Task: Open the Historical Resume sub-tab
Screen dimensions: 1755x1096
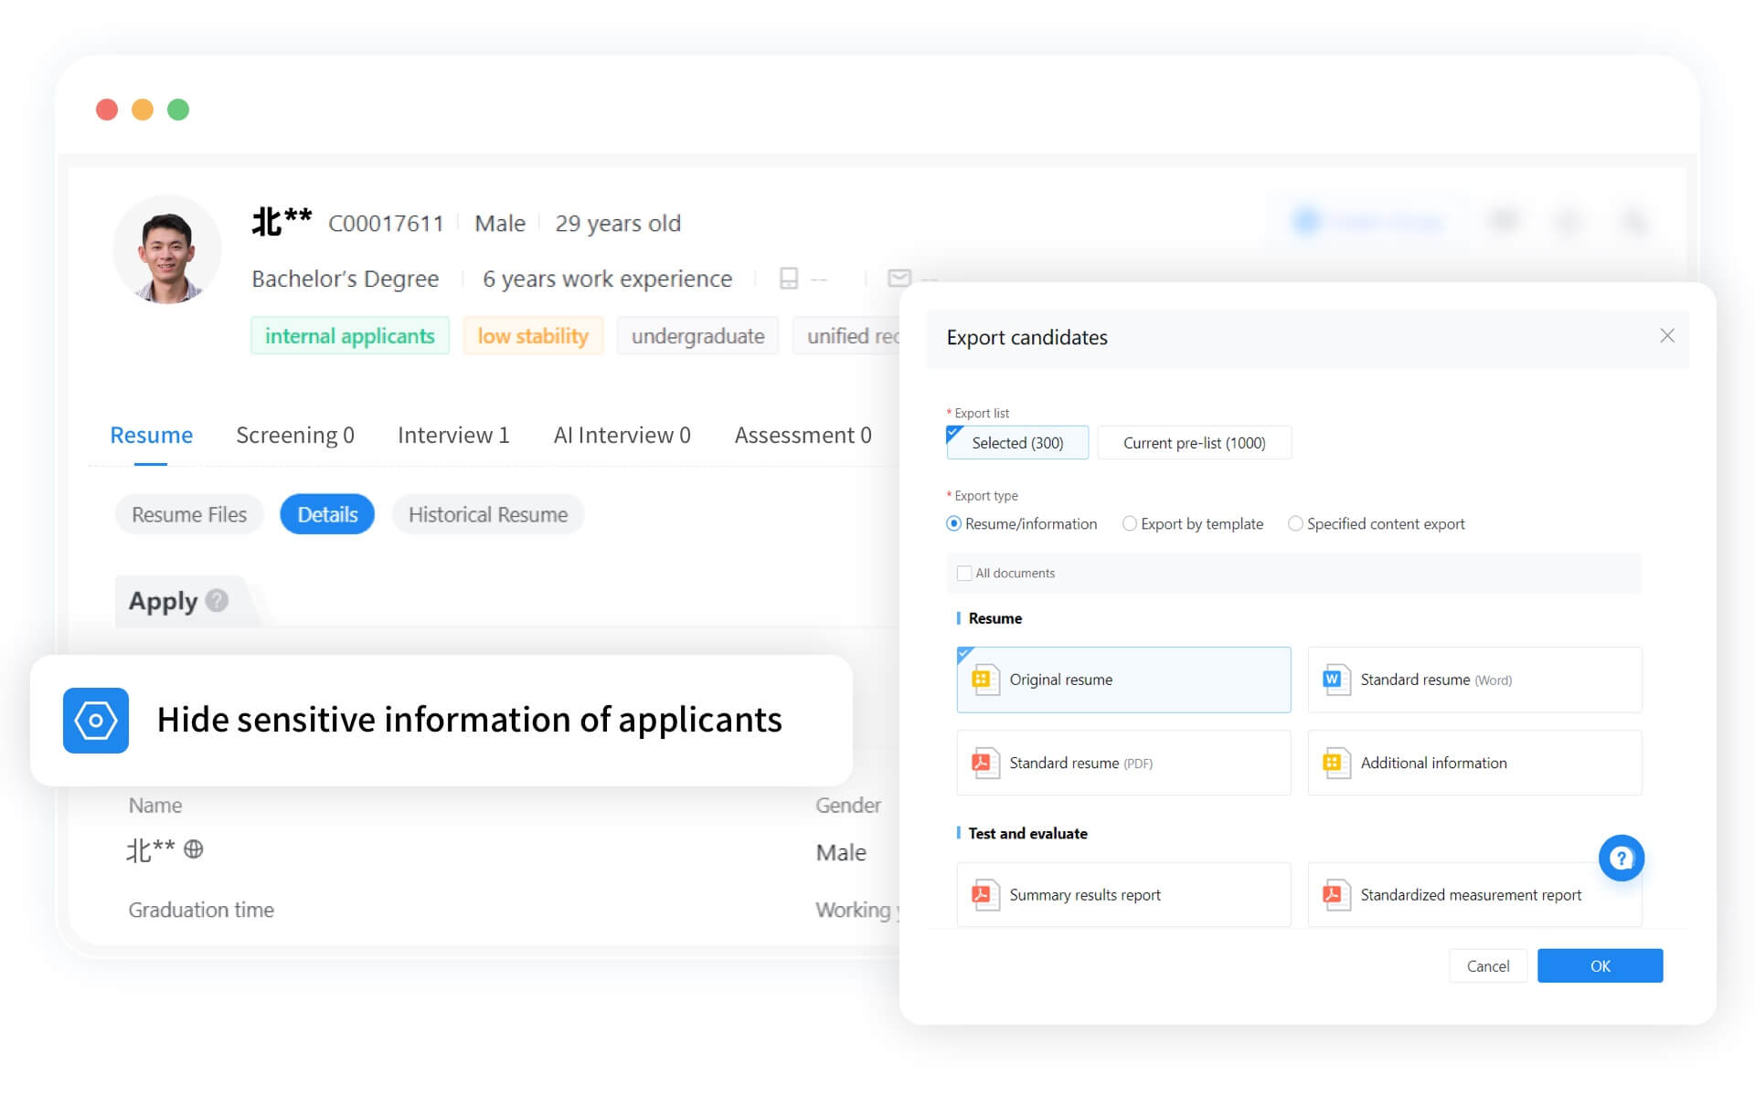Action: [488, 514]
